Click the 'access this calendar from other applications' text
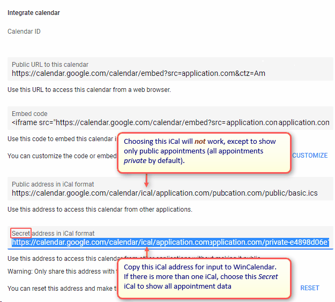The width and height of the screenshot is (335, 302). (100, 209)
